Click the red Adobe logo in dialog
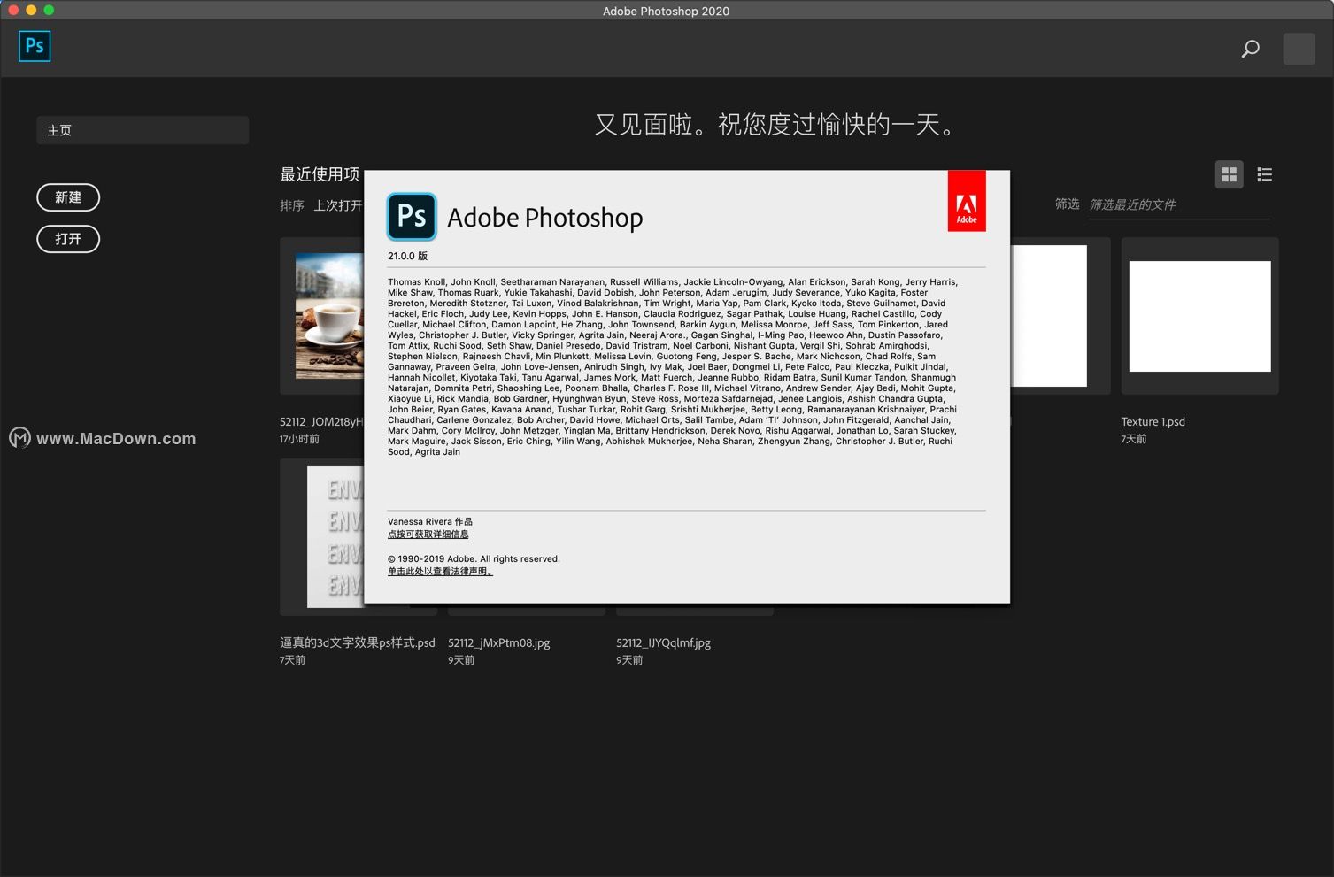 tap(967, 201)
